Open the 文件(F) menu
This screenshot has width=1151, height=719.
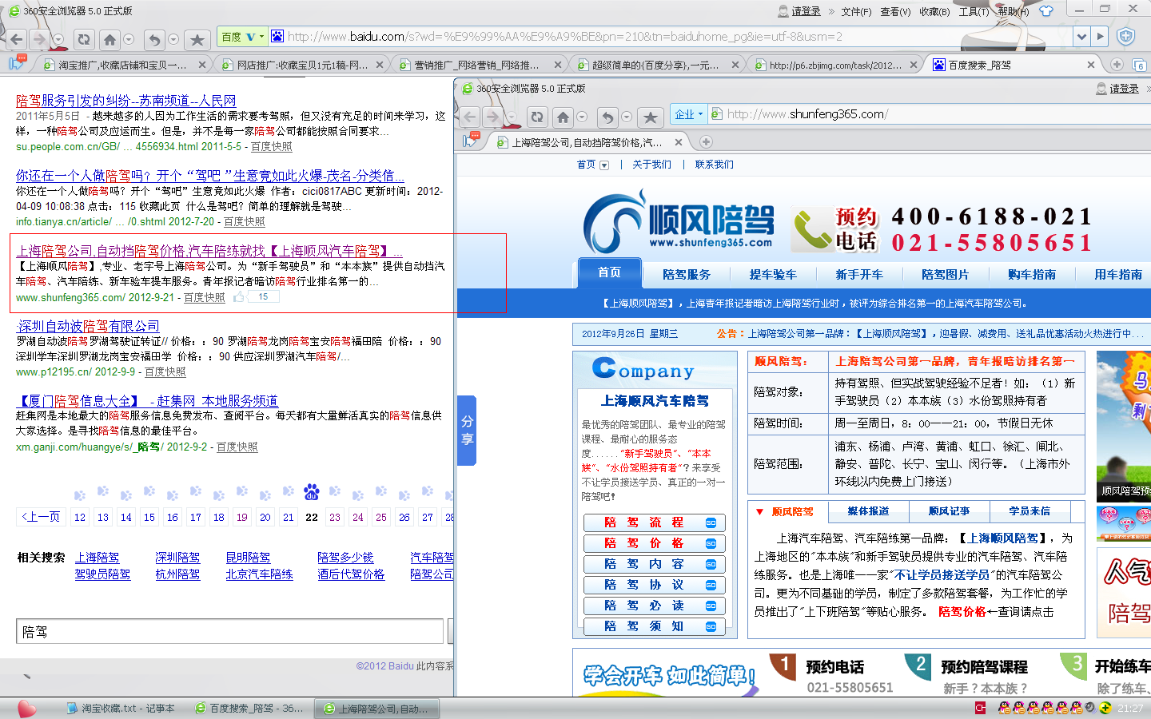pyautogui.click(x=856, y=11)
